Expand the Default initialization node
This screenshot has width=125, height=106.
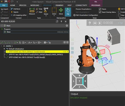point(4,49)
